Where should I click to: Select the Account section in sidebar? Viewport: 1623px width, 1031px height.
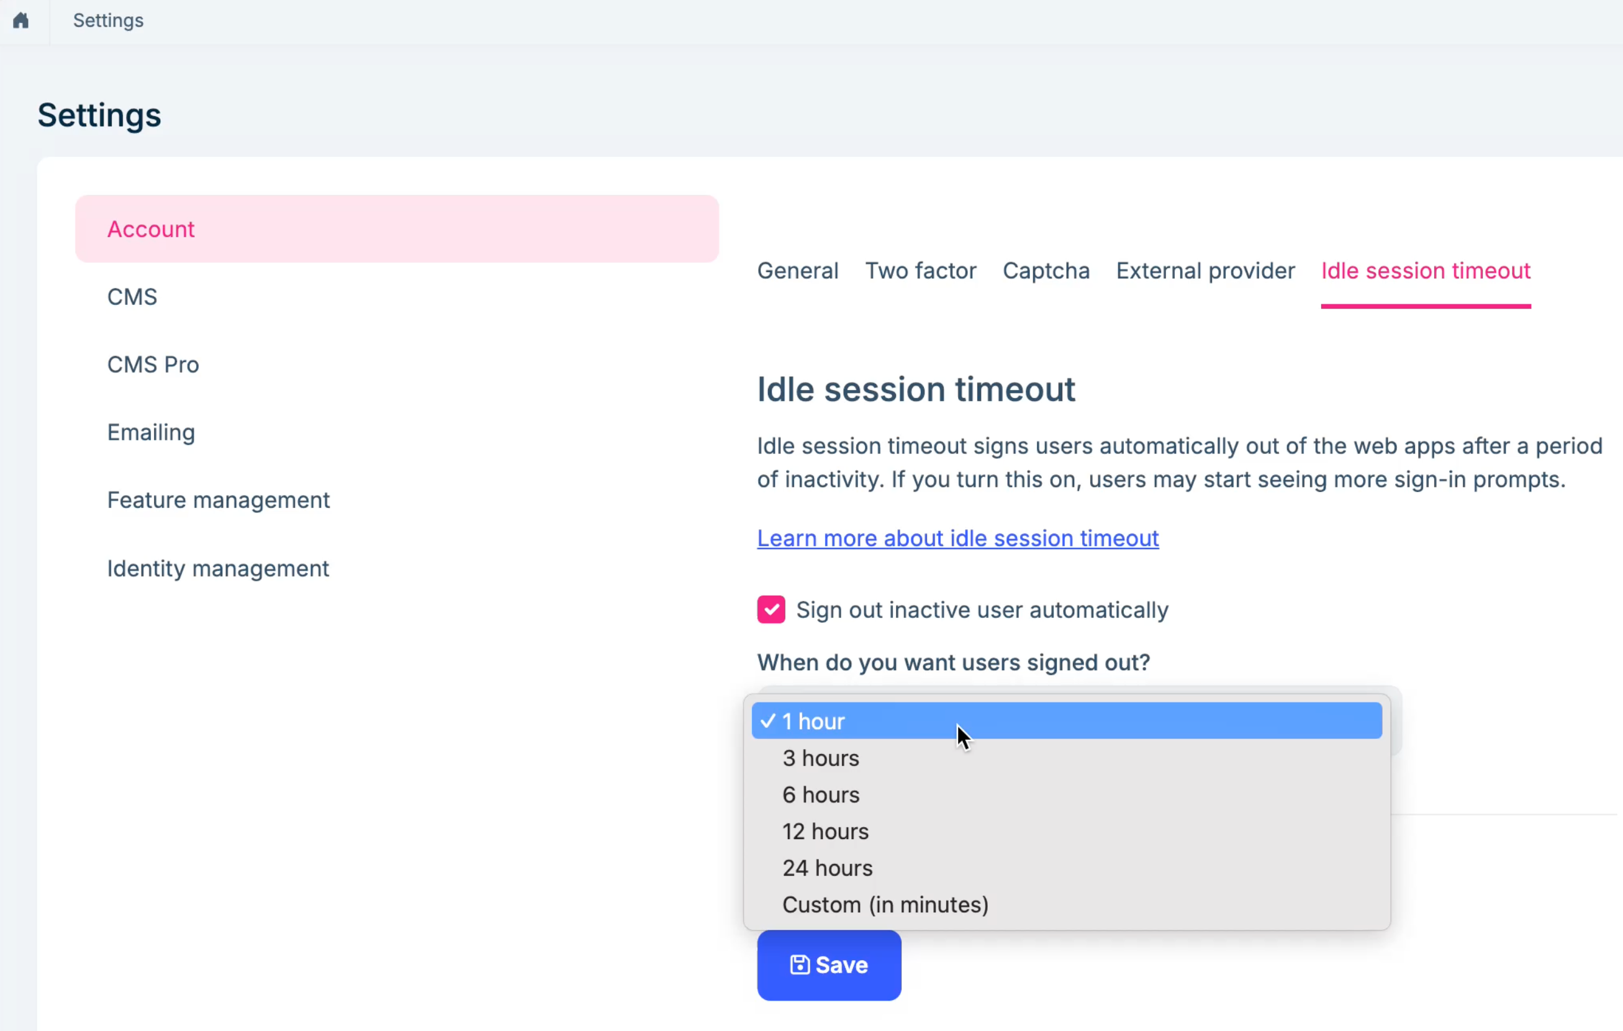coord(151,229)
